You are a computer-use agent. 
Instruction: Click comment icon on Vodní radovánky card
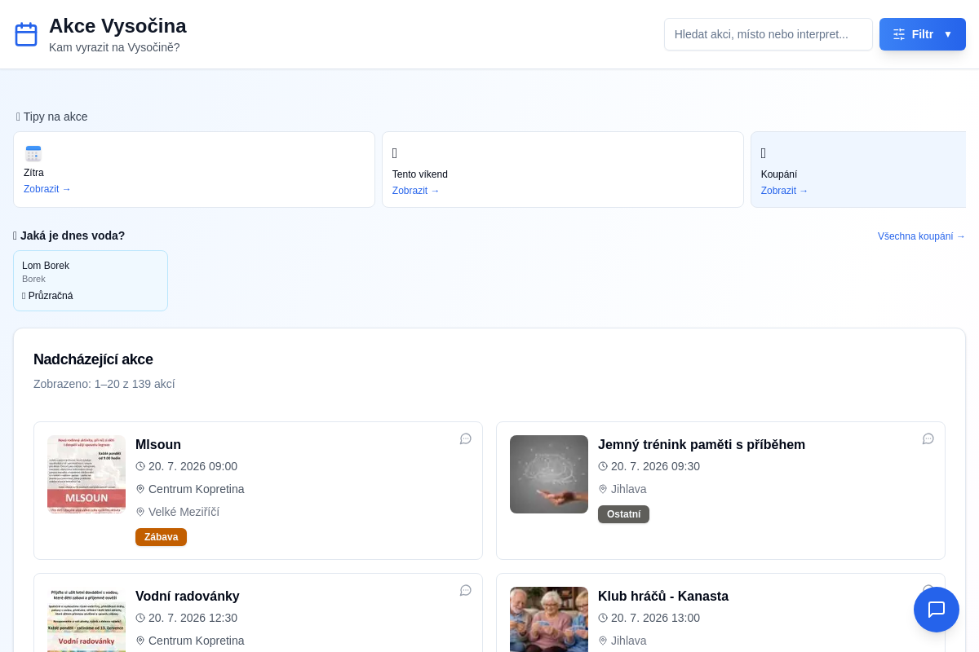[x=466, y=590]
